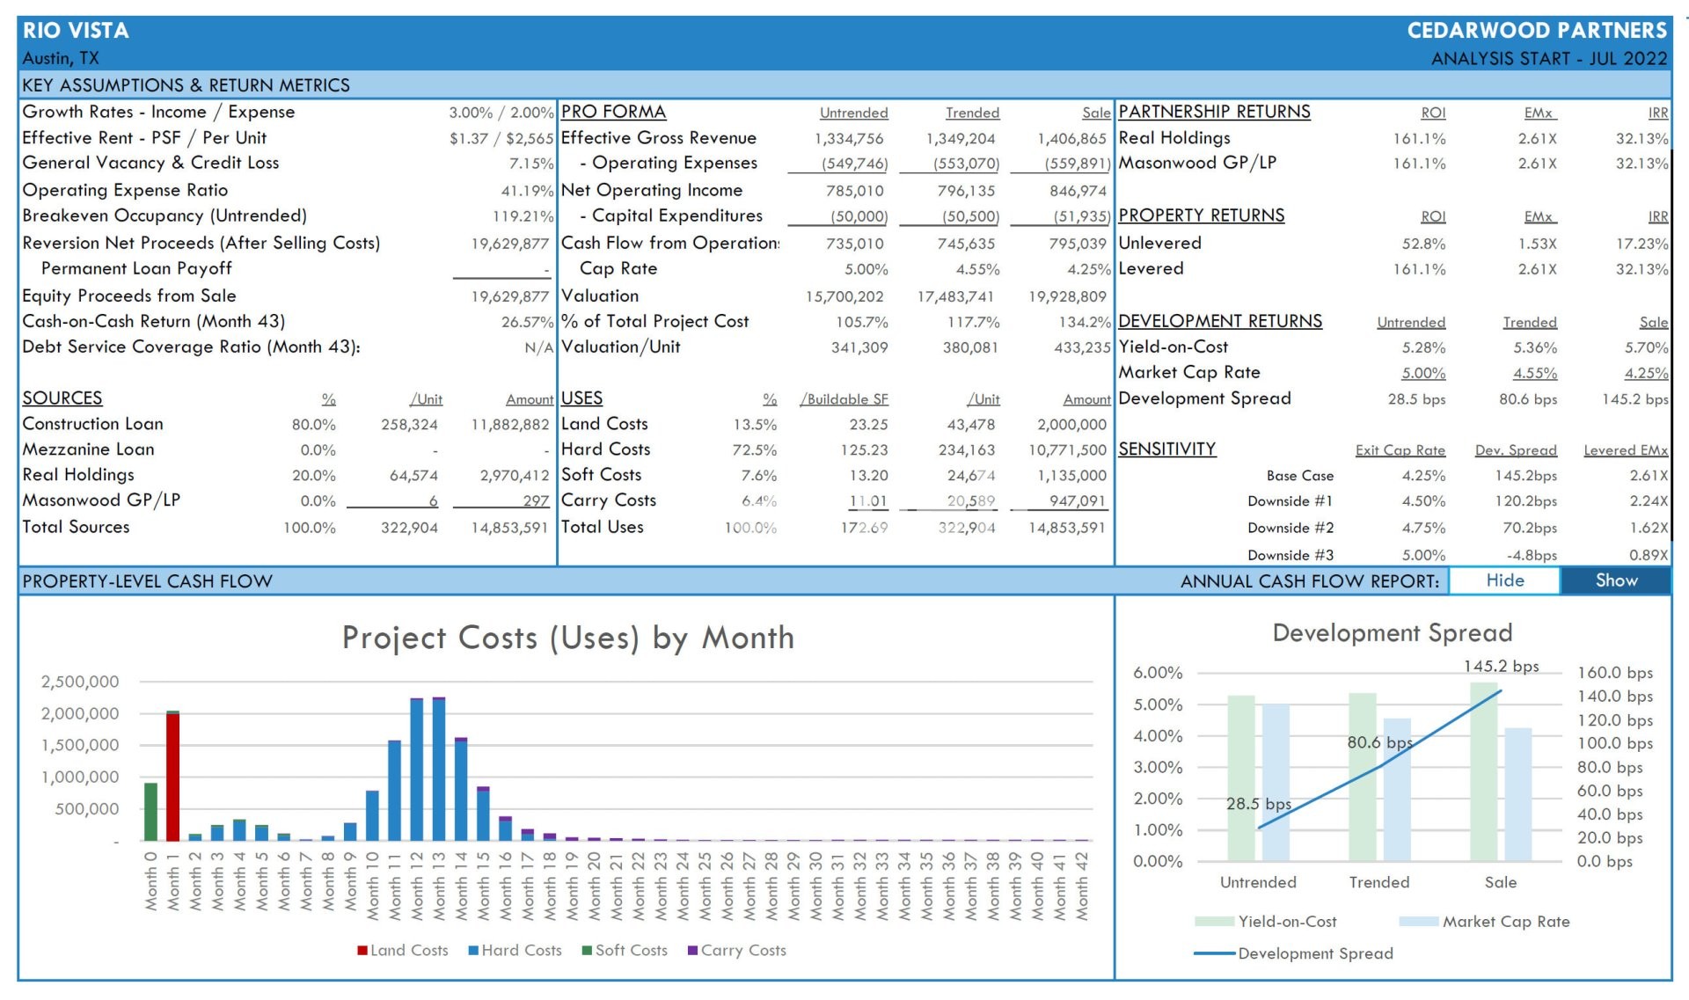
Task: Click the Show annual cash flow button
Action: (x=1615, y=580)
